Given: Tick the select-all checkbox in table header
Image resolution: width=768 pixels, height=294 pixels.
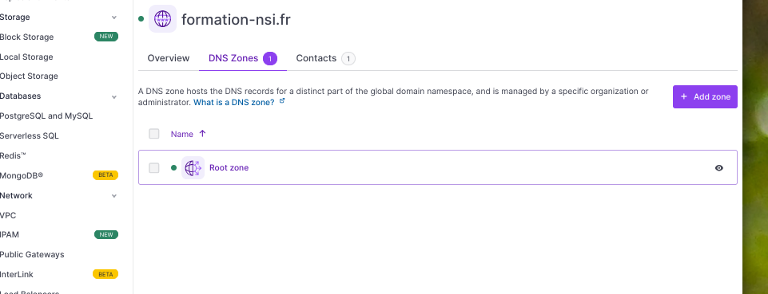Looking at the screenshot, I should point(153,134).
